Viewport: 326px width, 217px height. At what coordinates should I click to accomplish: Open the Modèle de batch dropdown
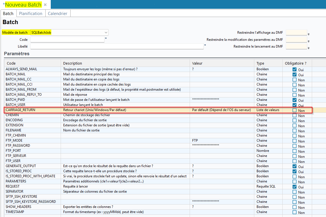(106, 32)
